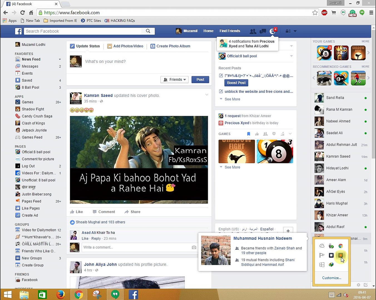
Task: Open the News Feed options arrow
Action: (60, 59)
